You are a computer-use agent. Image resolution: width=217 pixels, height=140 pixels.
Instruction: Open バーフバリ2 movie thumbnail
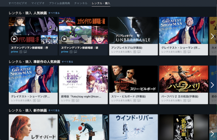[183, 79]
